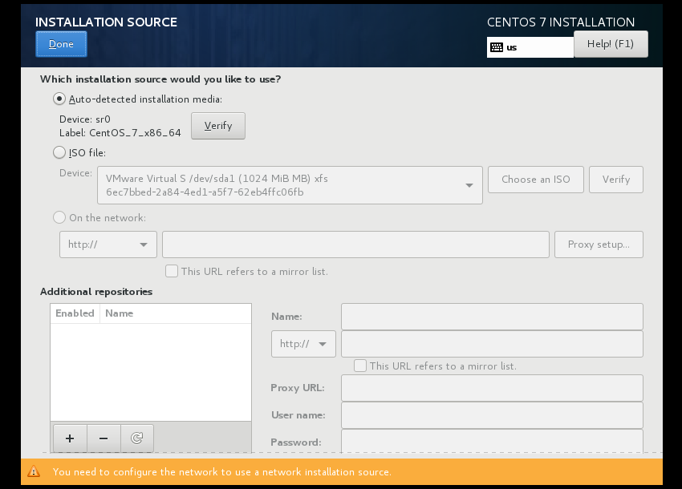Click the Password input field
The image size is (682, 489).
click(492, 442)
